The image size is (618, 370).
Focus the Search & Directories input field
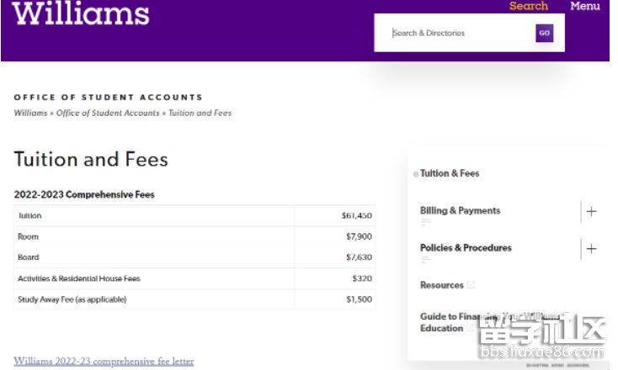click(461, 34)
